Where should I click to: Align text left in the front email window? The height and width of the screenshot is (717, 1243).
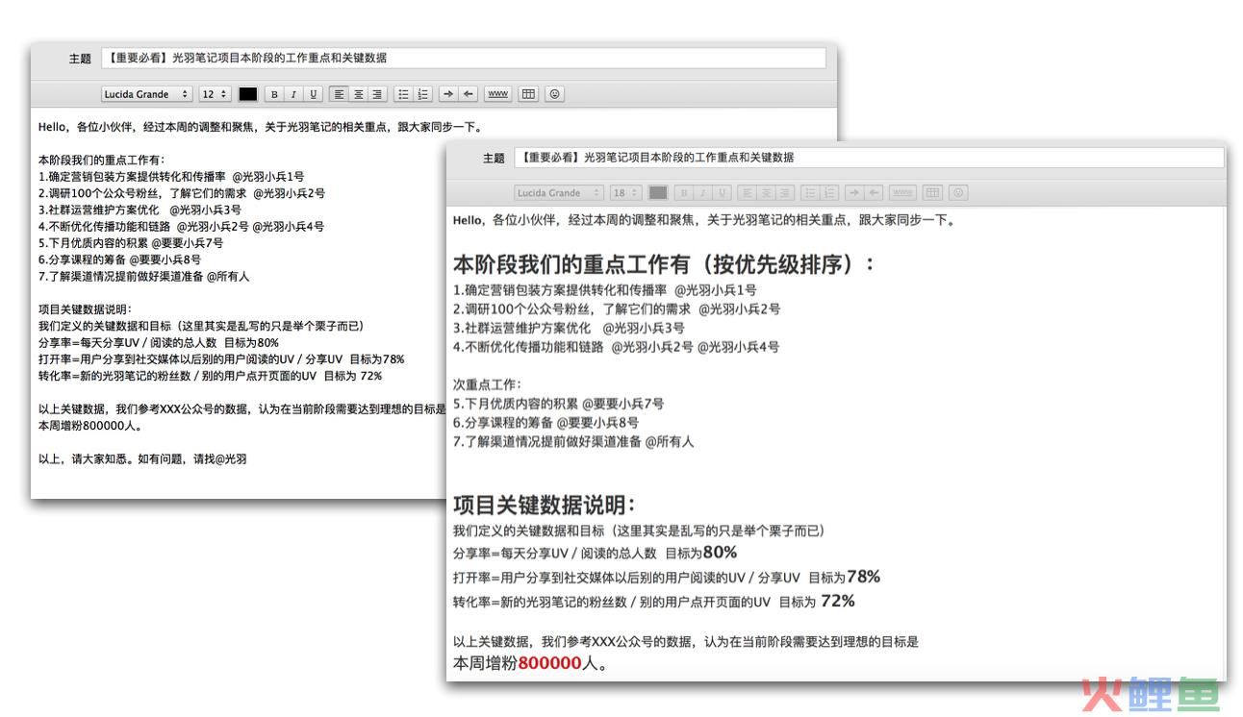(x=747, y=193)
